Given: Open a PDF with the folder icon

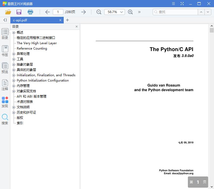Looking at the screenshot, I should coord(8,12).
